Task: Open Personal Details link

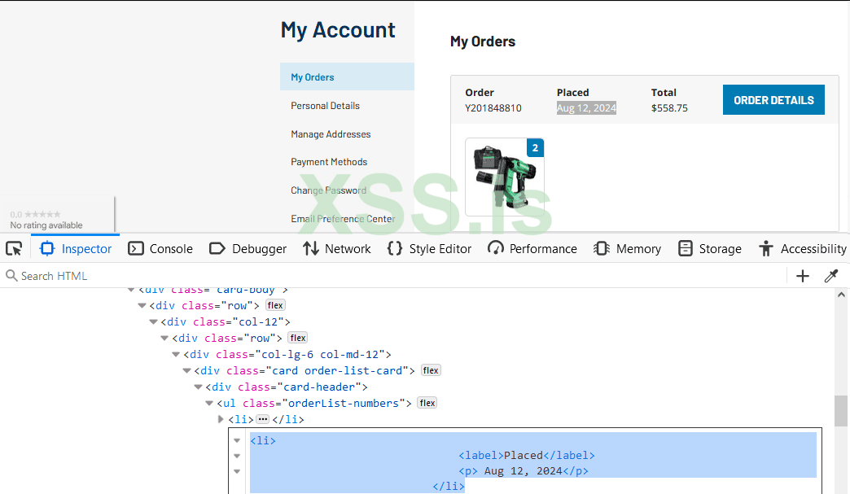Action: 325,106
